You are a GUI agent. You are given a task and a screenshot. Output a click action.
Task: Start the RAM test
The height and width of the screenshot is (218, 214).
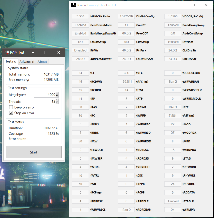(x=34, y=152)
